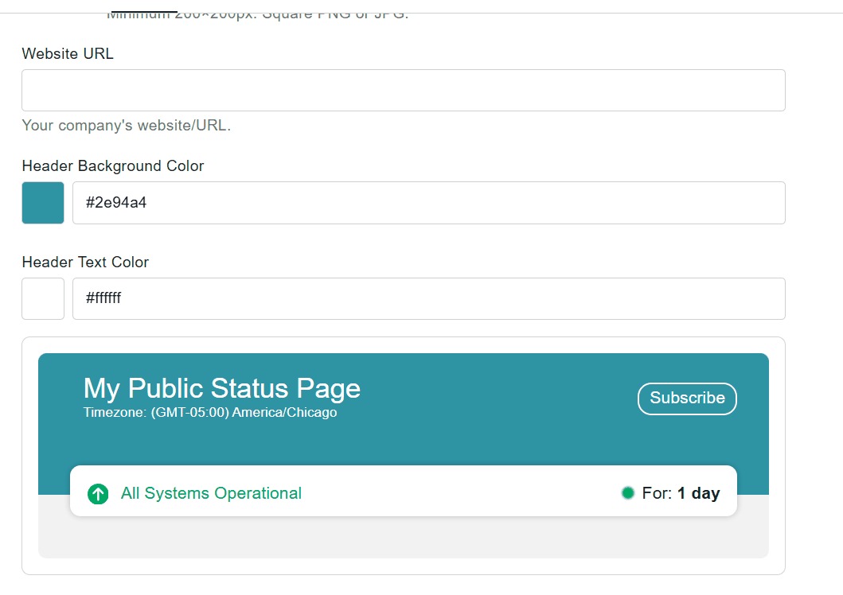Click the Timezone America/Chicago text

tap(210, 412)
